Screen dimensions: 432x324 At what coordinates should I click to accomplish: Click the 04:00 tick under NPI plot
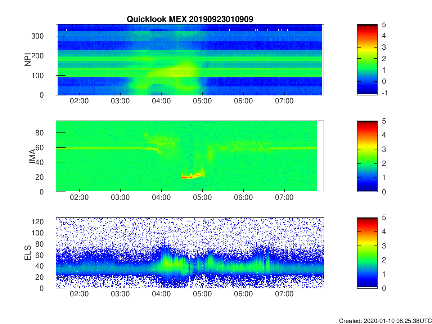[x=161, y=102]
